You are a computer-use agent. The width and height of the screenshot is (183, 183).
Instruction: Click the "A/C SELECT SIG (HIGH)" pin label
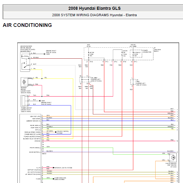coord(33,174)
